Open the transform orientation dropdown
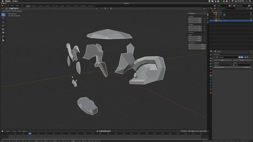Screen dimensions: 253x142 pos(96,8)
